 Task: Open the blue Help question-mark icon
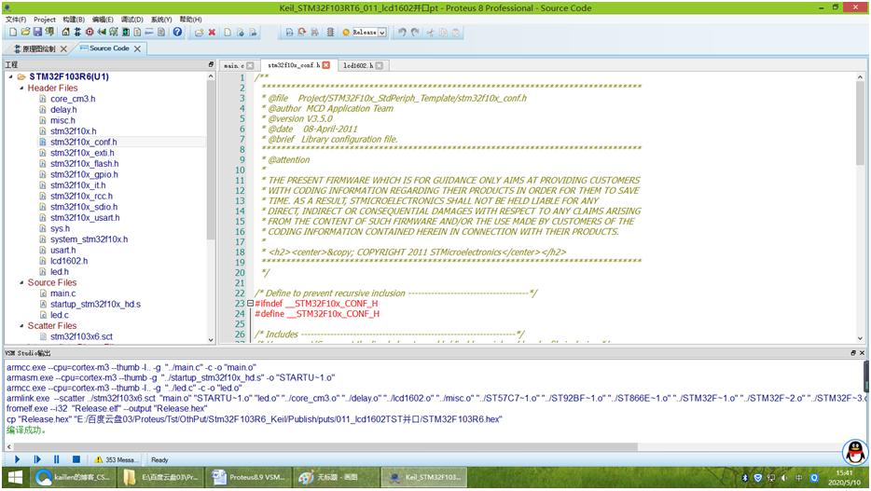(177, 33)
